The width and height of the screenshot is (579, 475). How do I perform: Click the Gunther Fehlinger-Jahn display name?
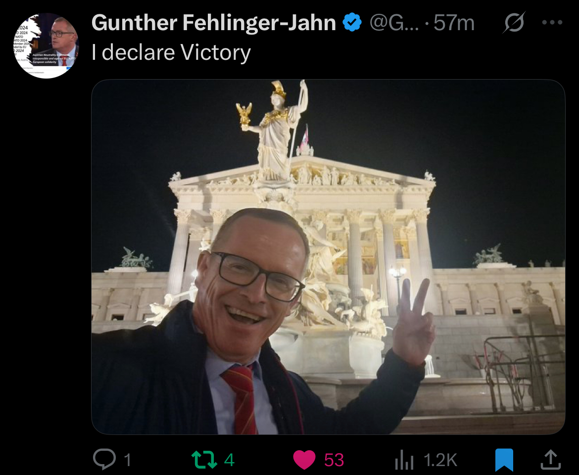pyautogui.click(x=214, y=23)
